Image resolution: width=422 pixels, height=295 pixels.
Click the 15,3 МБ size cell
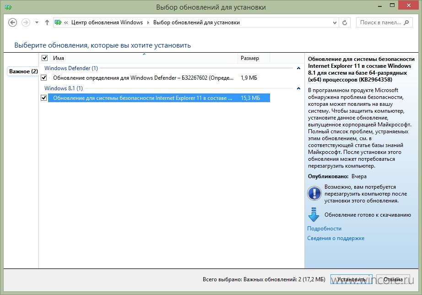point(250,98)
